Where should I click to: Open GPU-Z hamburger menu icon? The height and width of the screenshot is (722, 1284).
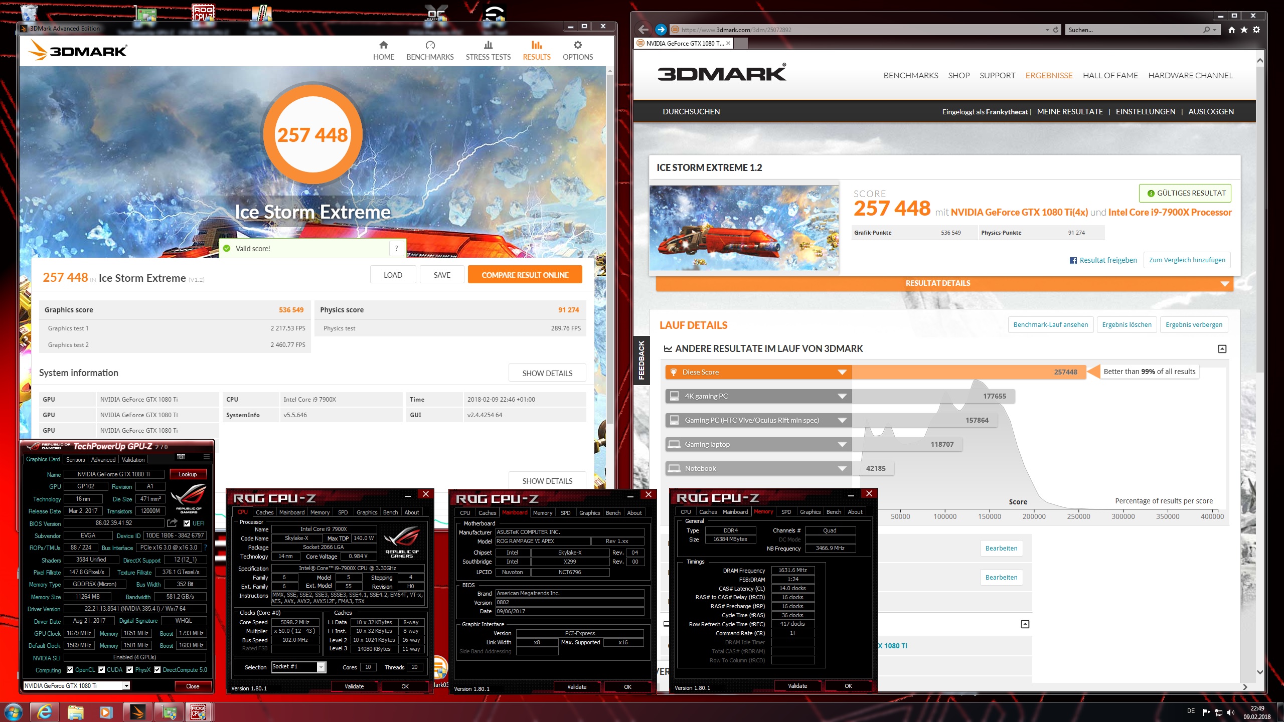tap(207, 457)
